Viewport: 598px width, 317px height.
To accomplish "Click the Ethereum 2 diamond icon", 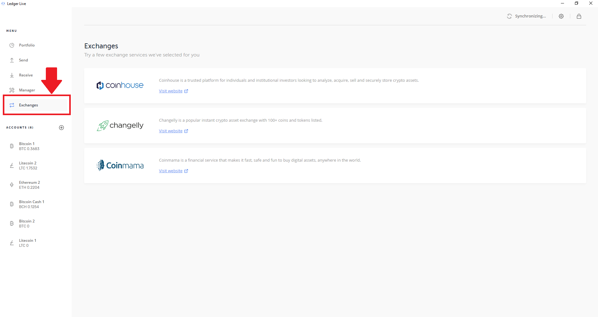I will [12, 185].
